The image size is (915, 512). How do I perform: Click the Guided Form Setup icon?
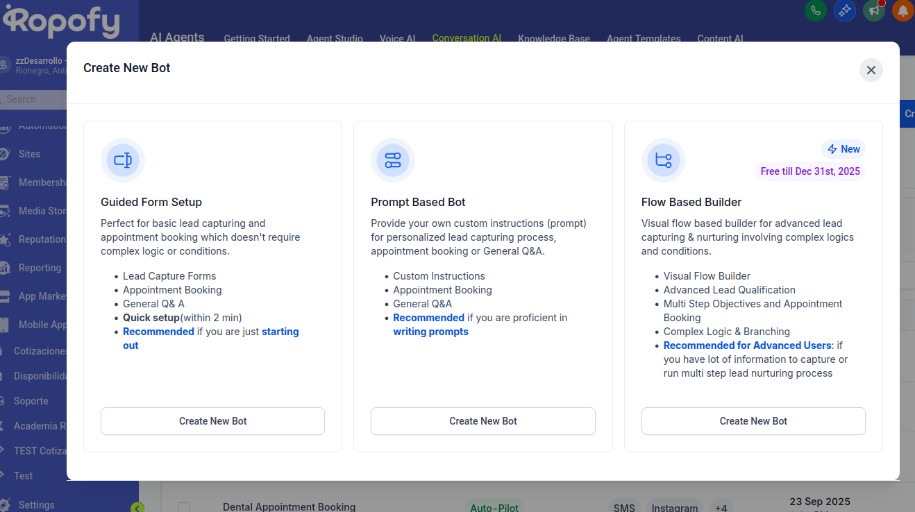[123, 160]
